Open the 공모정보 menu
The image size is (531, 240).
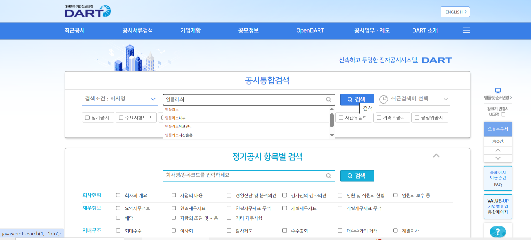249,30
